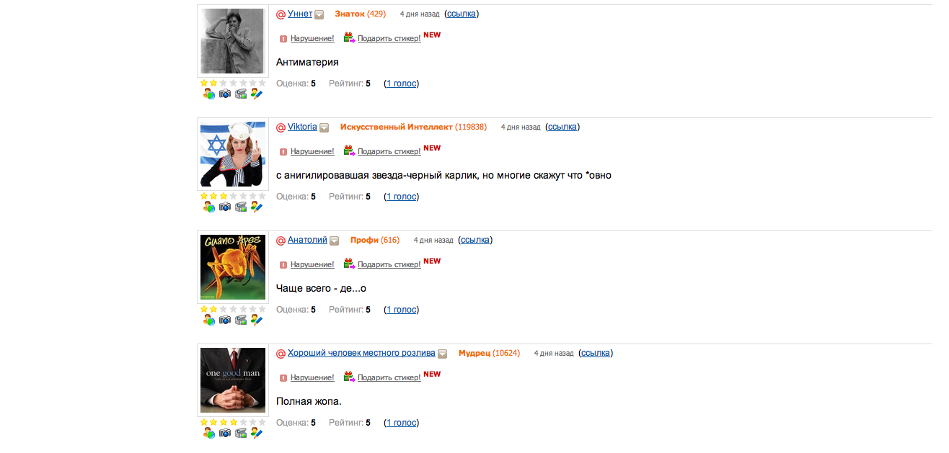Open the camera photos icon under Уннет's avatar

(225, 94)
